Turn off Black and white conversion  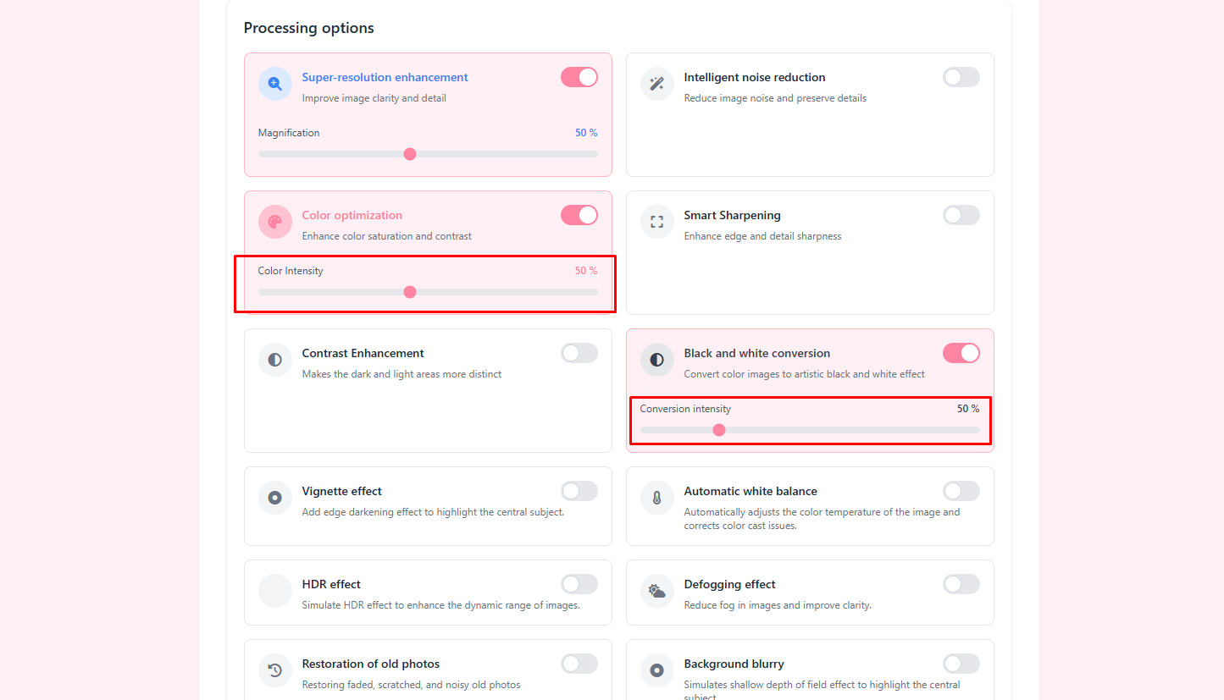[961, 353]
